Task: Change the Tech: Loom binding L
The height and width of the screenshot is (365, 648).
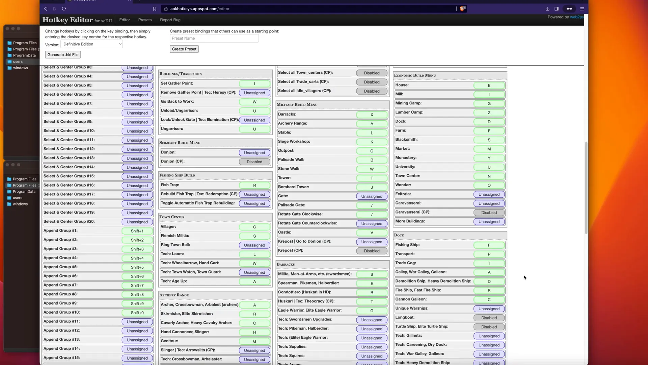Action: [254, 254]
